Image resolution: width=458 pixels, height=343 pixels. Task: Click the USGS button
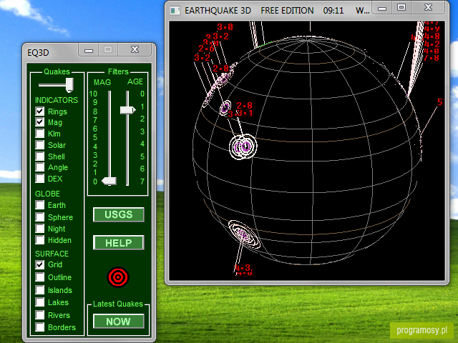119,214
